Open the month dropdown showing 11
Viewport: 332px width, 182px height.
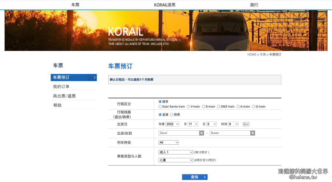pyautogui.click(x=193, y=124)
